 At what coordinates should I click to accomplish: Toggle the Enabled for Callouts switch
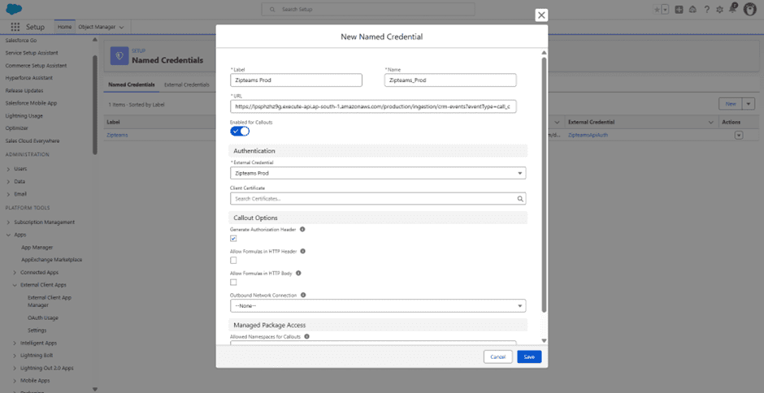(x=240, y=131)
